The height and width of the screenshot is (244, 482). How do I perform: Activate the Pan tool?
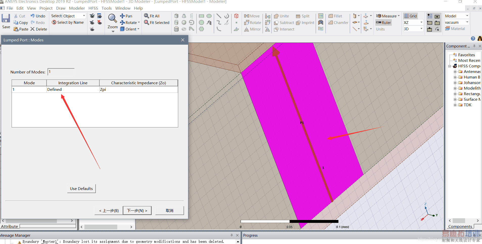click(x=122, y=16)
